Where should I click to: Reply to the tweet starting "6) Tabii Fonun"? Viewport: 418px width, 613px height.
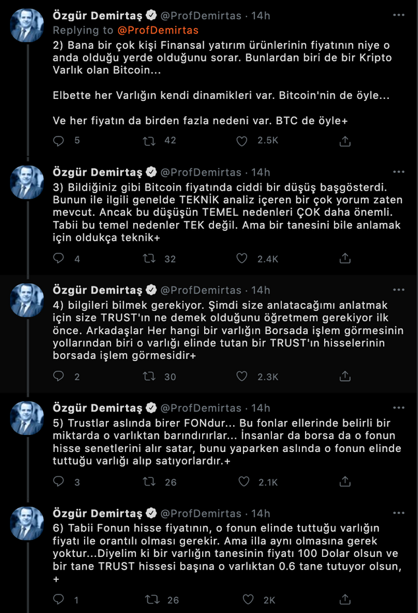[x=59, y=600]
